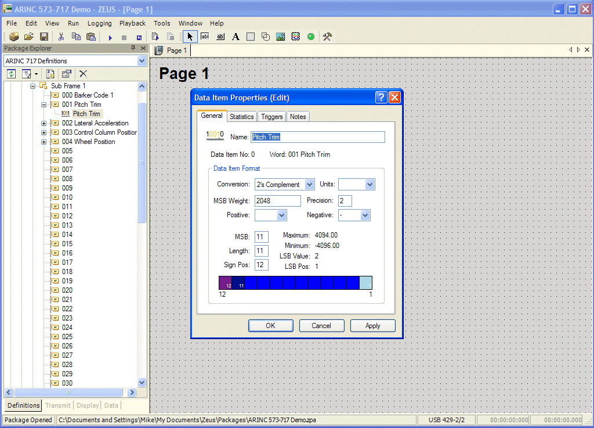This screenshot has width=594, height=428.
Task: Click the Package Explorer refresh icon
Action: tap(12, 74)
